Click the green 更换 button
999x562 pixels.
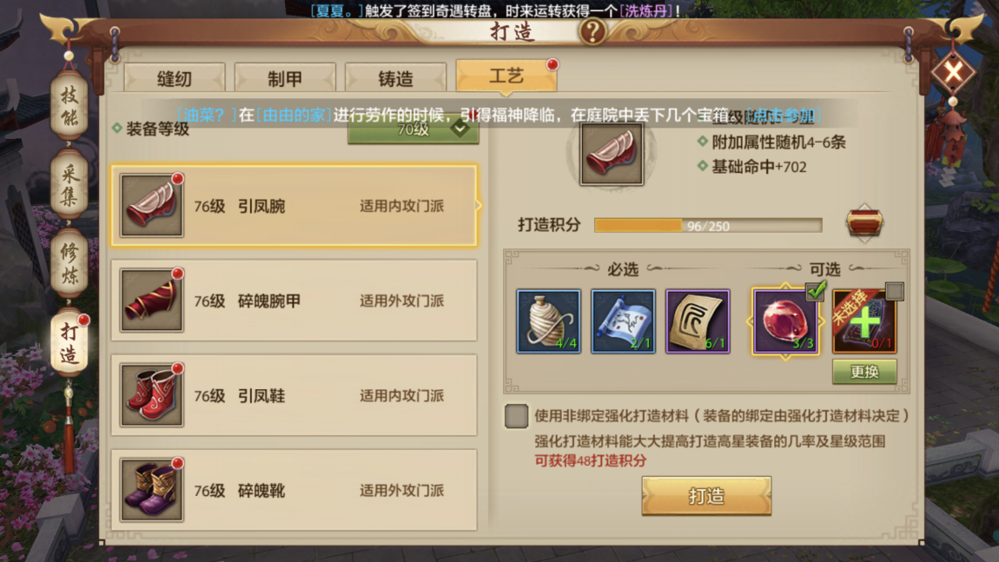pyautogui.click(x=864, y=372)
